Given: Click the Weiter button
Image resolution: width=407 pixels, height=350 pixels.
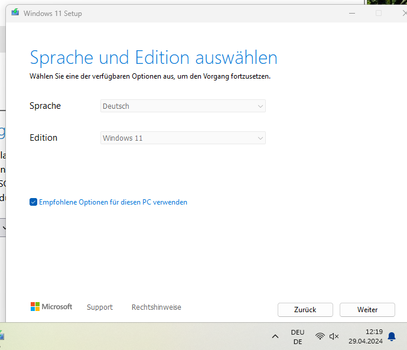Looking at the screenshot, I should point(367,310).
